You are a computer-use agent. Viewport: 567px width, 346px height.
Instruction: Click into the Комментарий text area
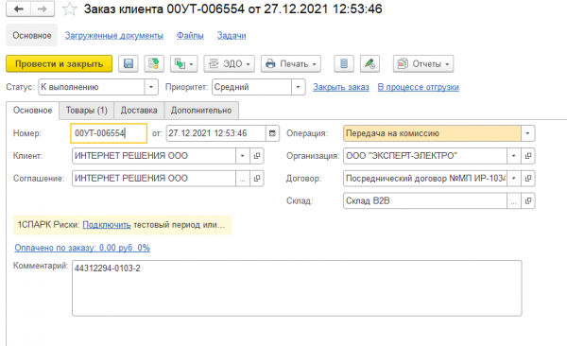(297, 288)
